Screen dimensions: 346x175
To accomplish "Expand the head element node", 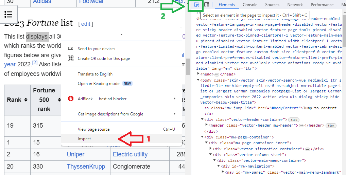I will pos(198,74).
